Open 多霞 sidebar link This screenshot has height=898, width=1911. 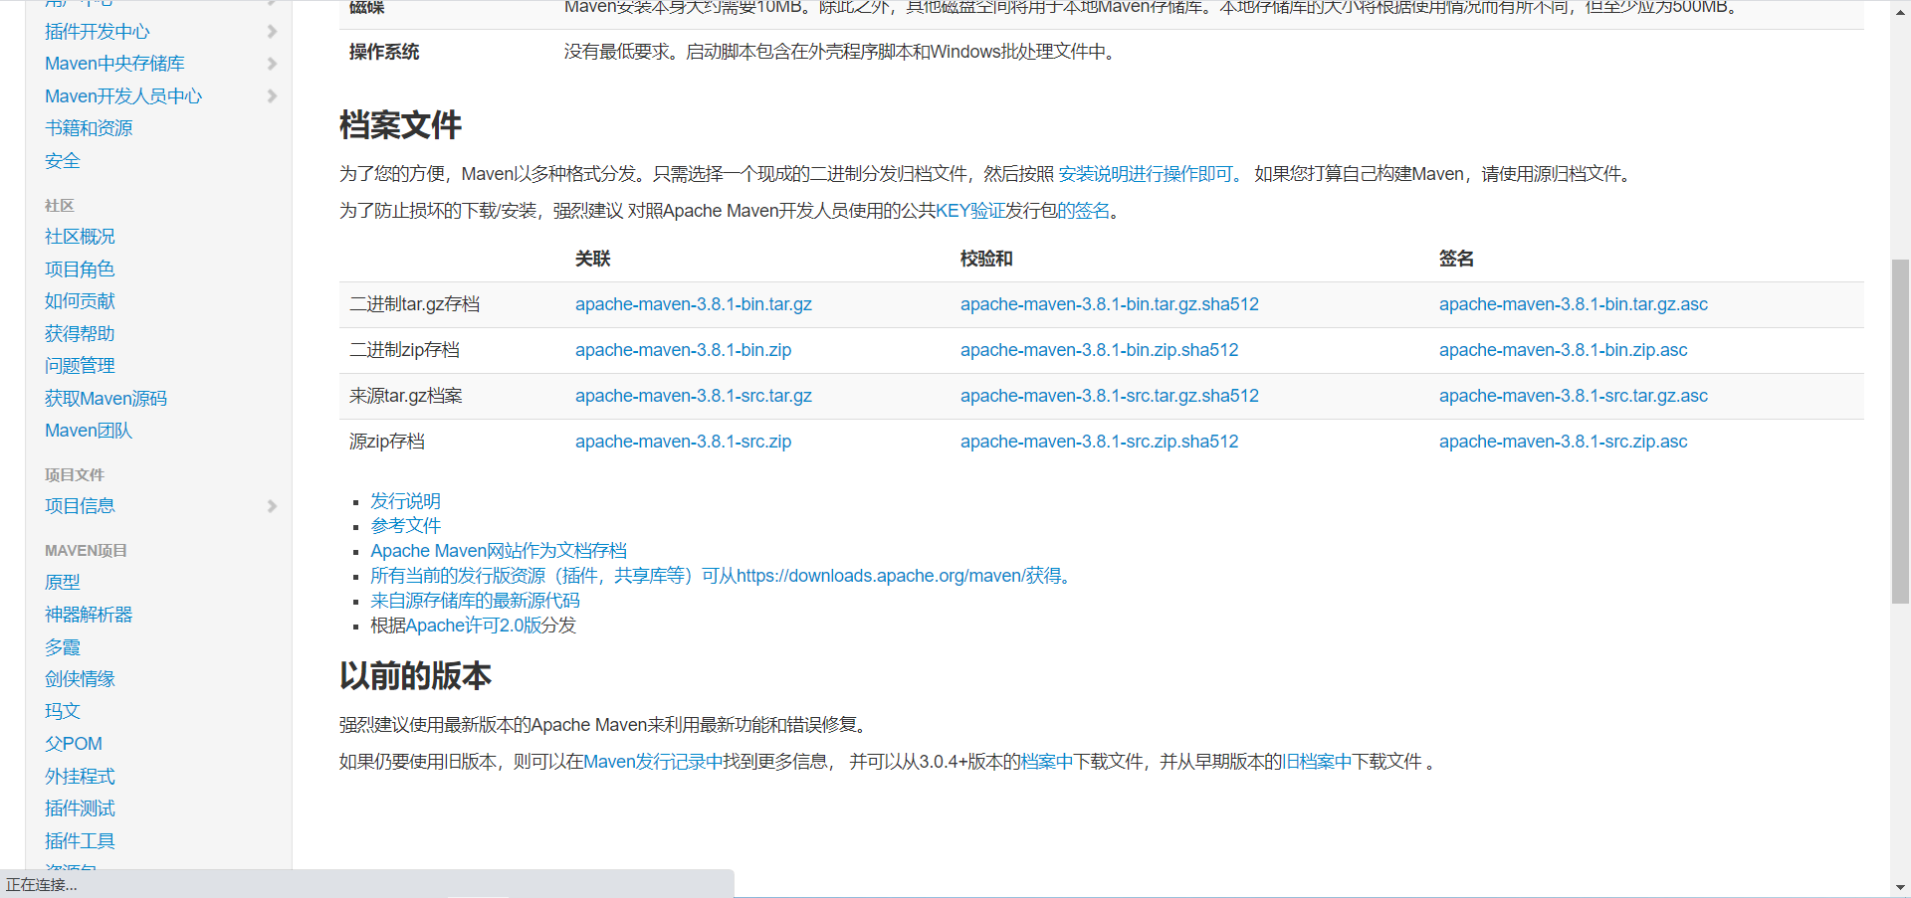click(x=63, y=647)
